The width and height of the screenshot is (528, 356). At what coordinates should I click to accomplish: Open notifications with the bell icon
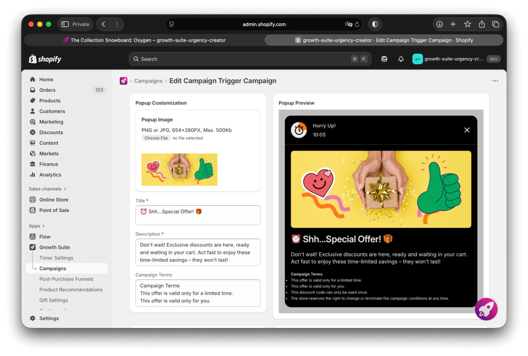point(401,58)
